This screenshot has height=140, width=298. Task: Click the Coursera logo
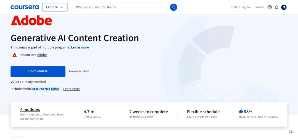[24, 7]
